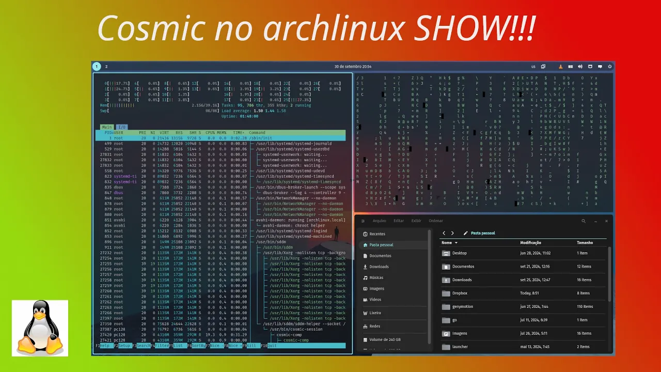Click the F4 Filter button in htop
661x372 pixels.
(x=160, y=346)
